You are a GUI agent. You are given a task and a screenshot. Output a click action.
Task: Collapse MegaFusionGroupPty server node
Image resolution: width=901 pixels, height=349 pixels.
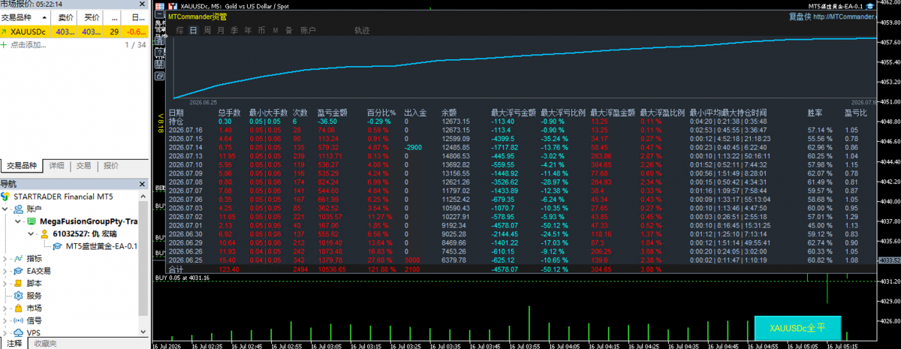click(x=18, y=221)
